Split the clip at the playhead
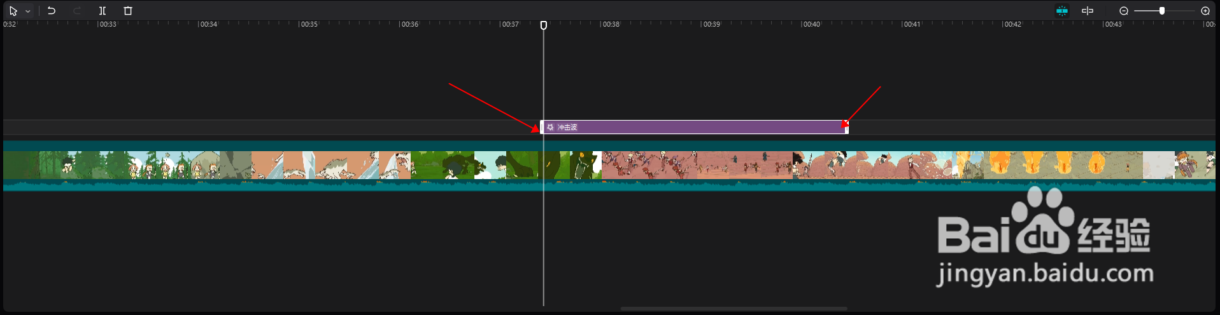Viewport: 1220px width, 315px height. pos(103,11)
